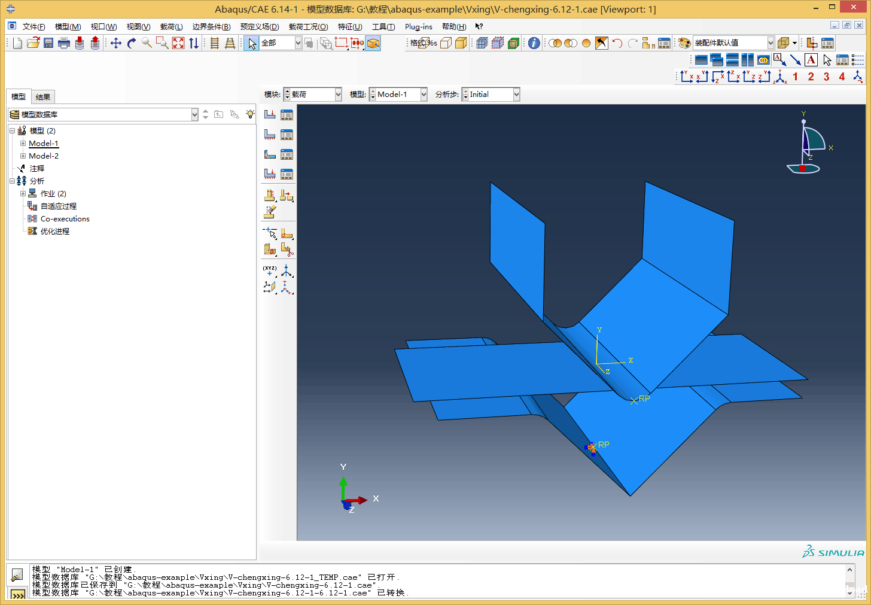Select 优化进程 in the model tree
Viewport: 871px width, 605px height.
[x=54, y=232]
